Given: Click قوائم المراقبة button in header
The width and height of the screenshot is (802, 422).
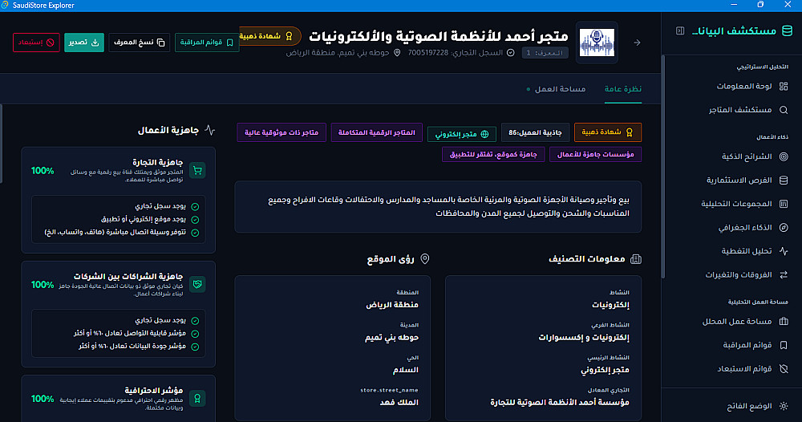Looking at the screenshot, I should pyautogui.click(x=207, y=43).
